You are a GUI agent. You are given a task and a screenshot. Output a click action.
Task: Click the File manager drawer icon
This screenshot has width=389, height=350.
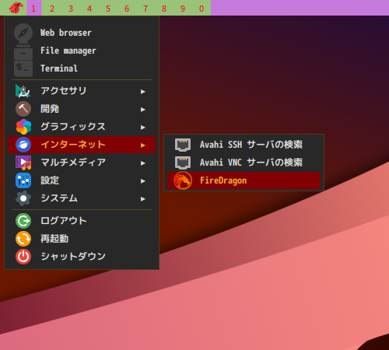pos(23,53)
